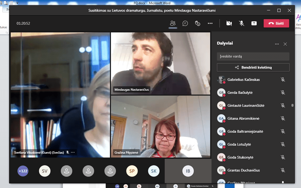This screenshot has width=301, height=188.
Task: Click muted mic icon for Grantas Duchavičius
Action: point(283,170)
